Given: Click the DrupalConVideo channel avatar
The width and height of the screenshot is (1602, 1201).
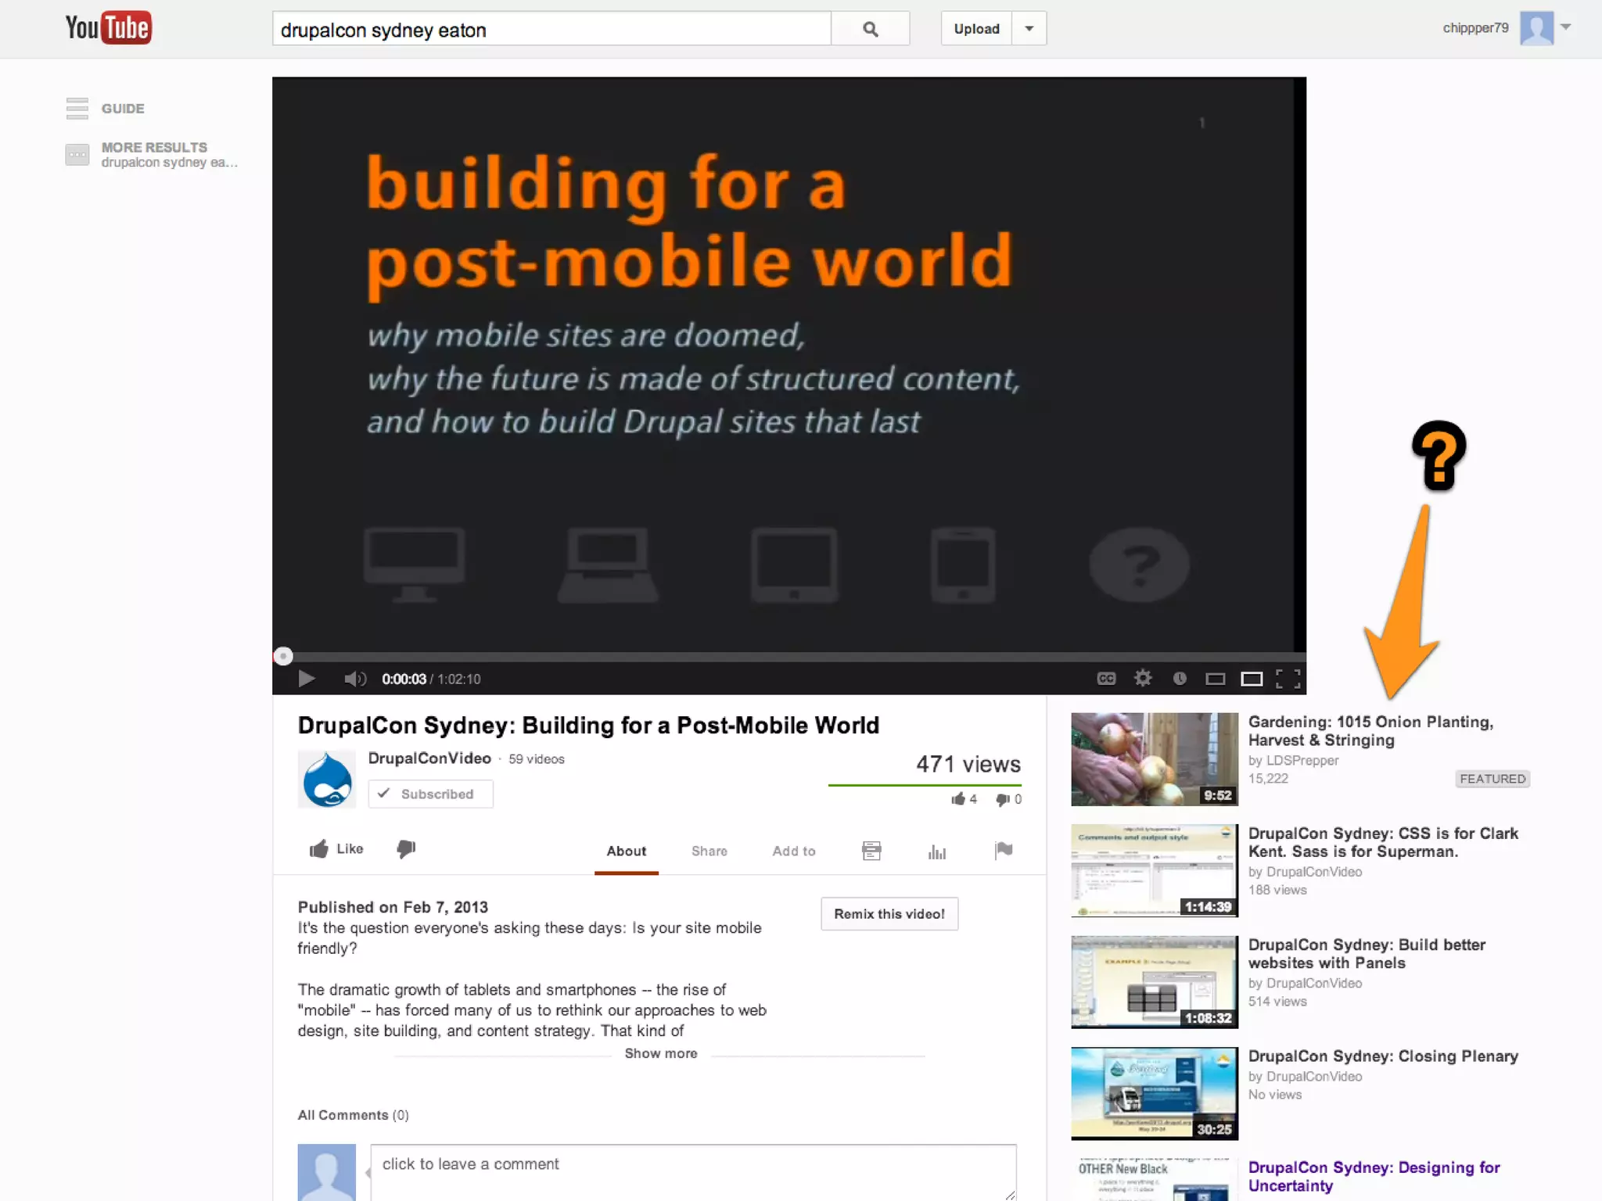Looking at the screenshot, I should click(x=327, y=780).
